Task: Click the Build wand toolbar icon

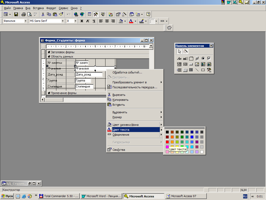Action: 124,14
